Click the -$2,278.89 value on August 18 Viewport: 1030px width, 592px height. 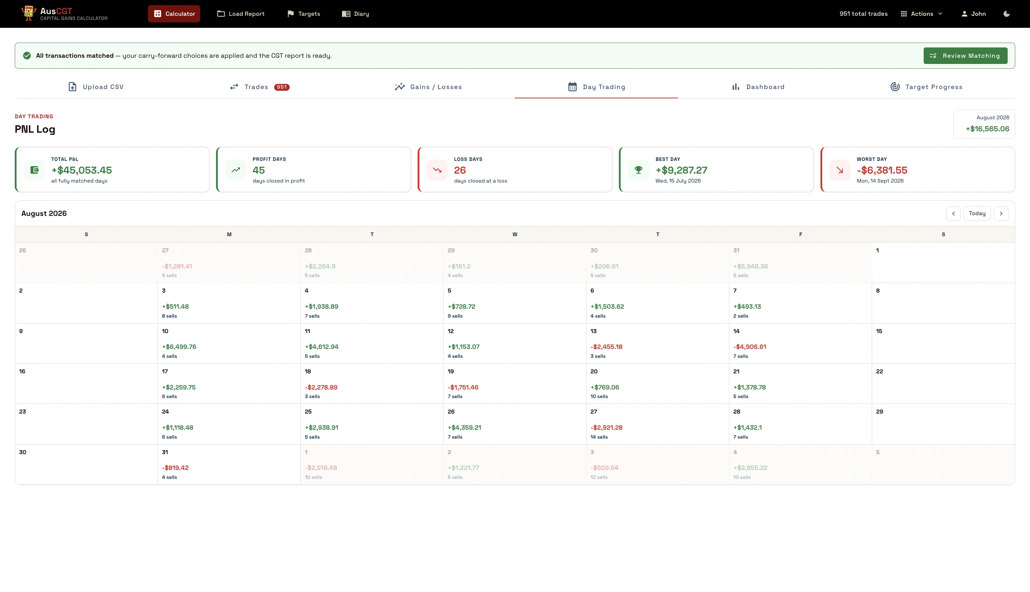point(321,387)
